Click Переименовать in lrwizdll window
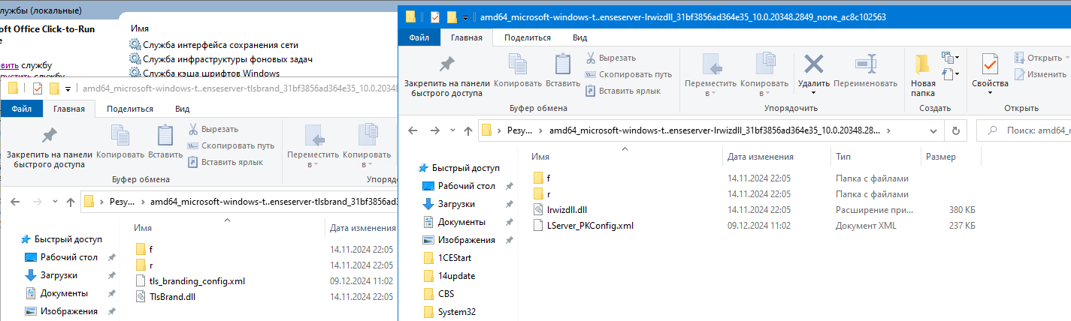Viewport: 1071px width, 321px height. coord(865,73)
